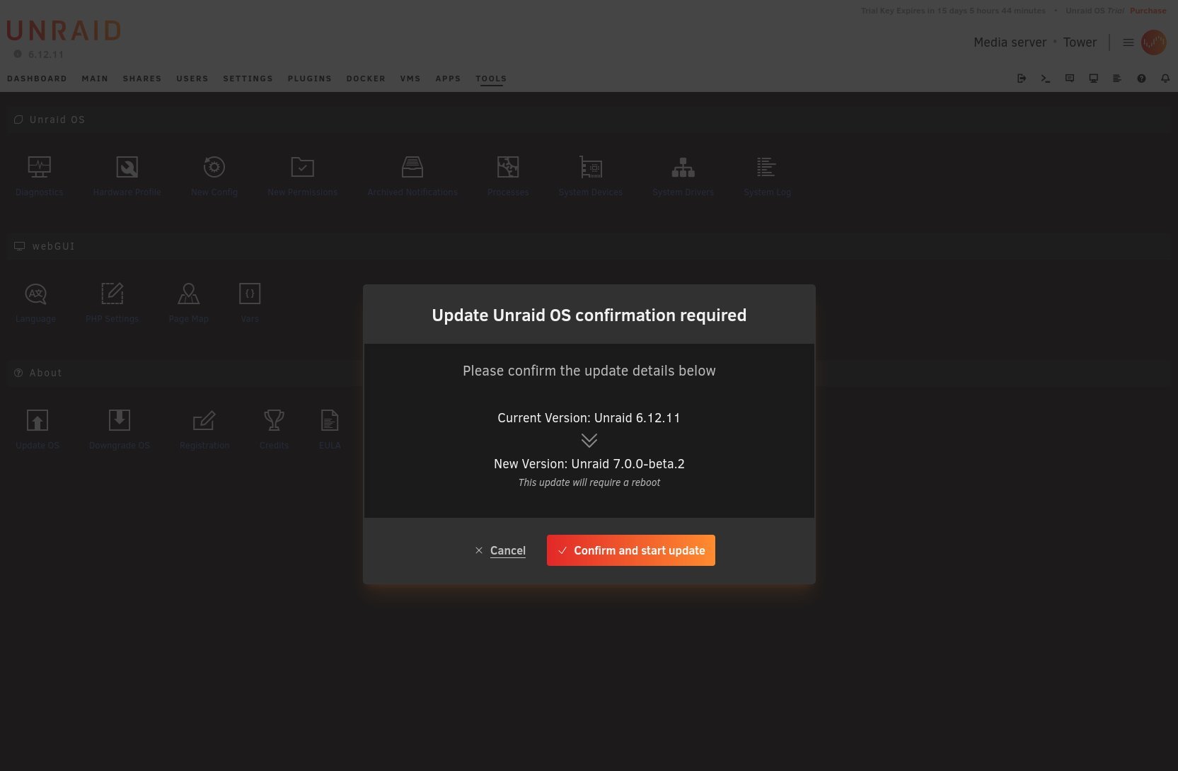Open the System Devices icon
The width and height of the screenshot is (1178, 771).
click(x=590, y=167)
